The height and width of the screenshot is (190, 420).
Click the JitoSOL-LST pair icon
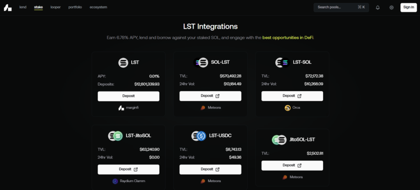coord(279,140)
